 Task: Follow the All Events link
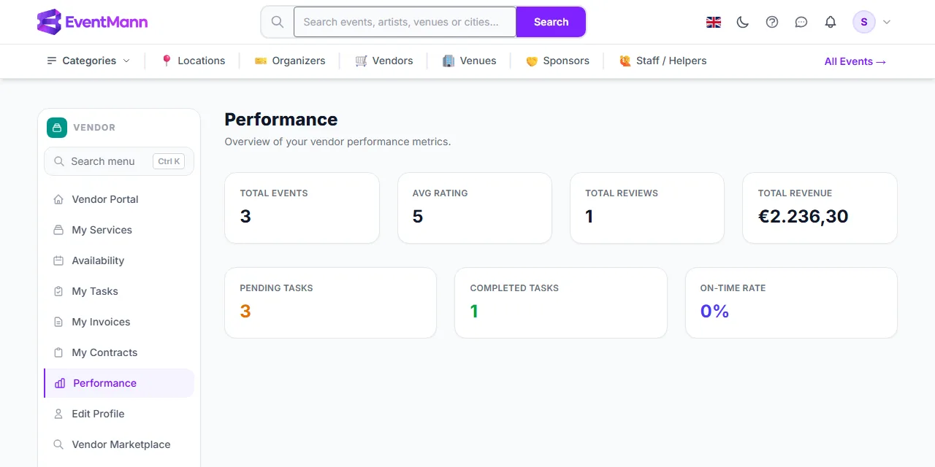(855, 61)
